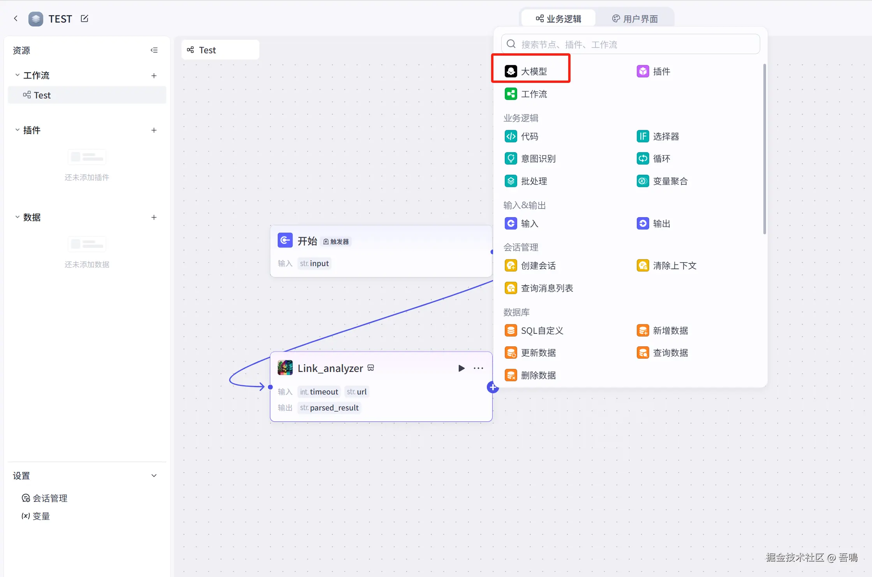Click the edit icon beside TEST
Screen dimensions: 872x577
(85, 18)
